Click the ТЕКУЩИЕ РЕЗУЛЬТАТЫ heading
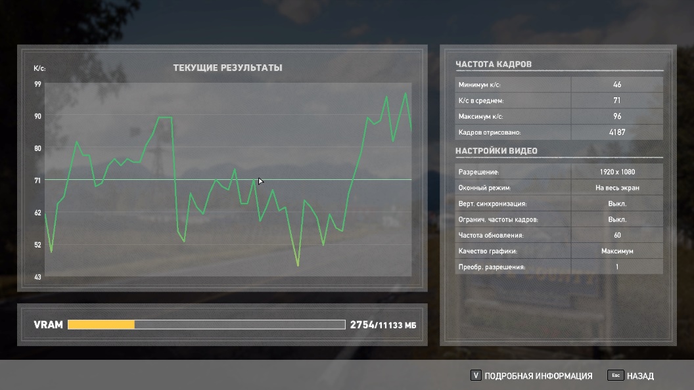Viewport: 694px width, 390px height. (227, 68)
